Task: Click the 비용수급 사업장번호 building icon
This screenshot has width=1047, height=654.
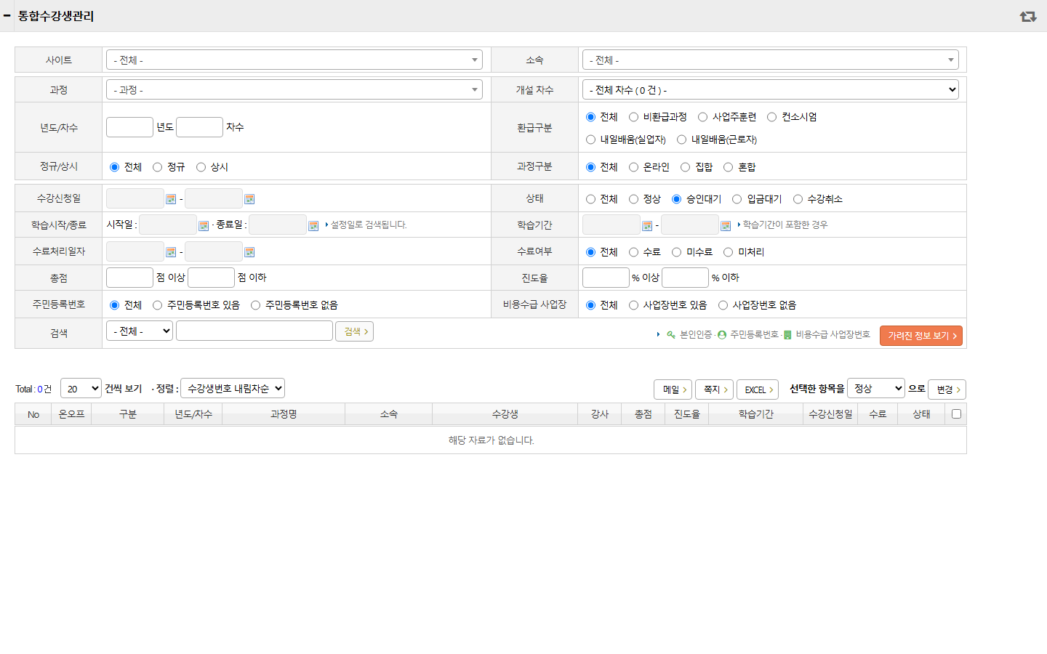Action: point(787,335)
